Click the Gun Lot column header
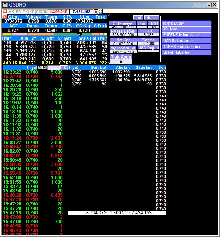The width and height of the screenshot is (220, 237). pos(98,67)
